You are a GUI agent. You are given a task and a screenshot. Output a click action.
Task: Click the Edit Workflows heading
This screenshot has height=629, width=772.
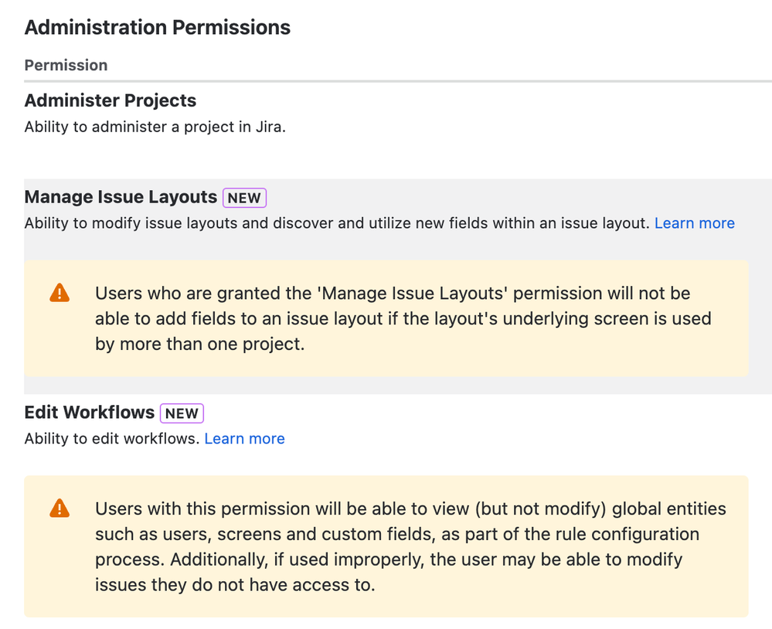[x=89, y=412]
